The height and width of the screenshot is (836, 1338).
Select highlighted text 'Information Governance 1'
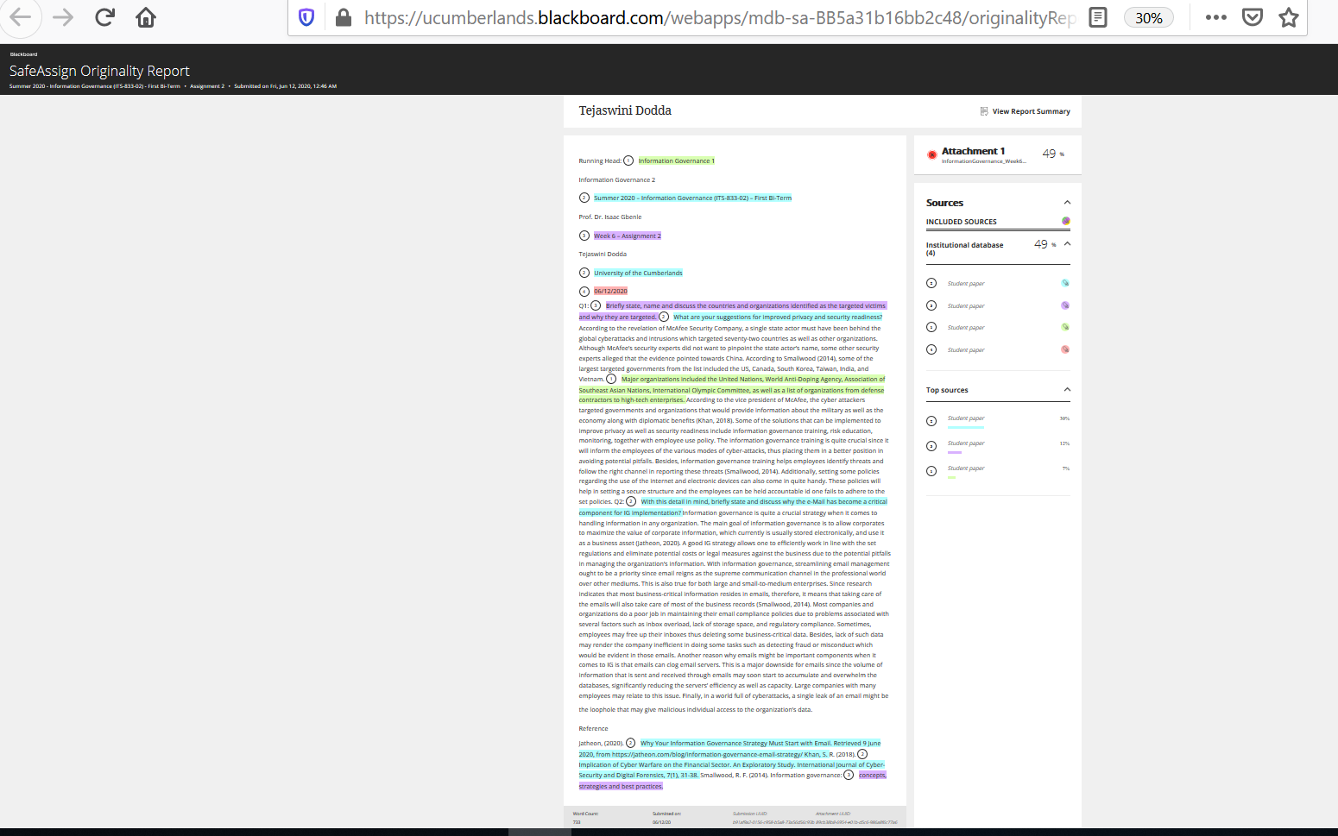pyautogui.click(x=677, y=161)
